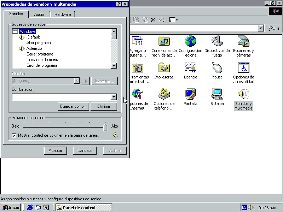Switch to the Hardware tab

click(63, 14)
